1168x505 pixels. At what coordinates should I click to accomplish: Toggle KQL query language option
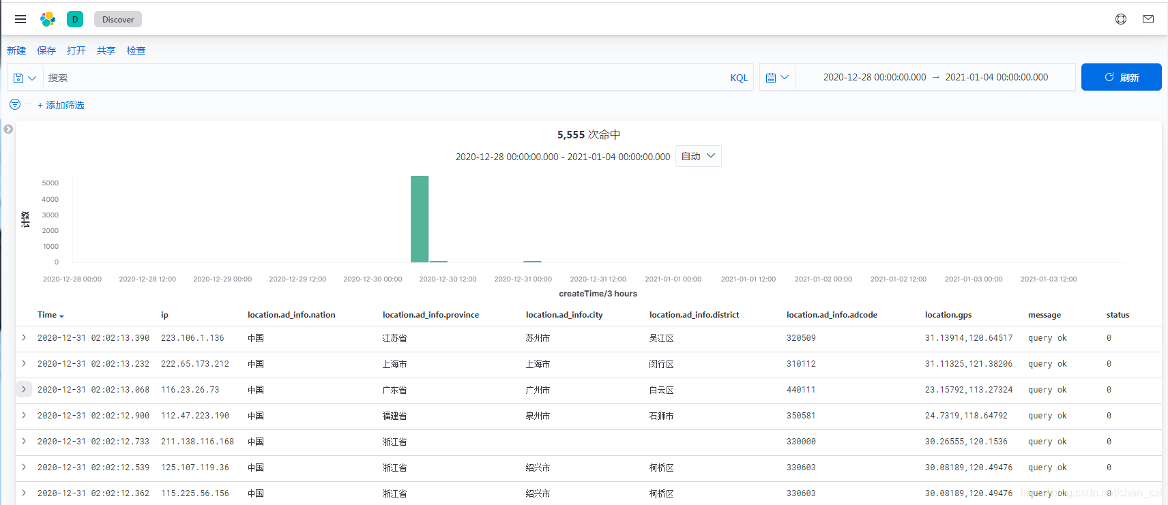click(739, 78)
